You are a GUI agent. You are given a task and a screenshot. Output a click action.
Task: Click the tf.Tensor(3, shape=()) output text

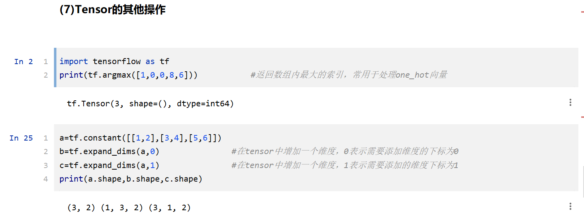(x=150, y=104)
